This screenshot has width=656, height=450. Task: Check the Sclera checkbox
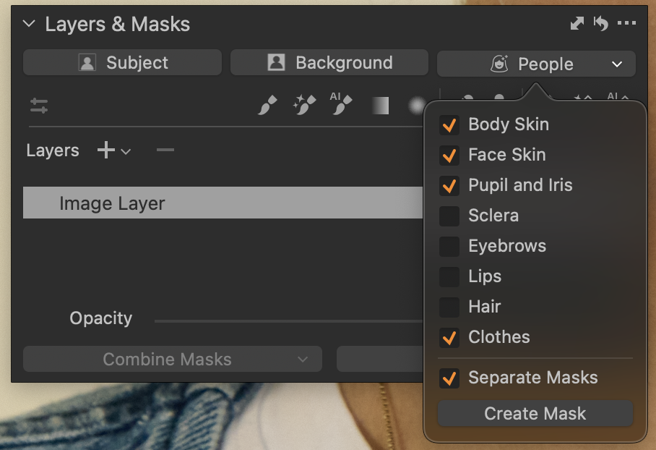tap(449, 216)
